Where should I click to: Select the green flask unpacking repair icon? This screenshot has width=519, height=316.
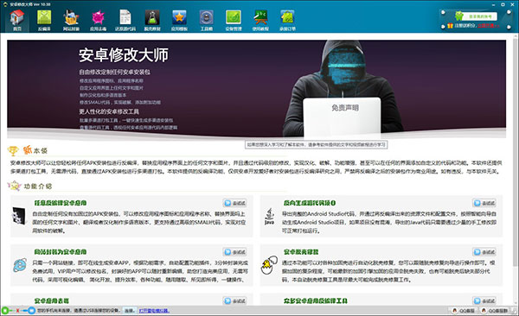click(x=152, y=20)
